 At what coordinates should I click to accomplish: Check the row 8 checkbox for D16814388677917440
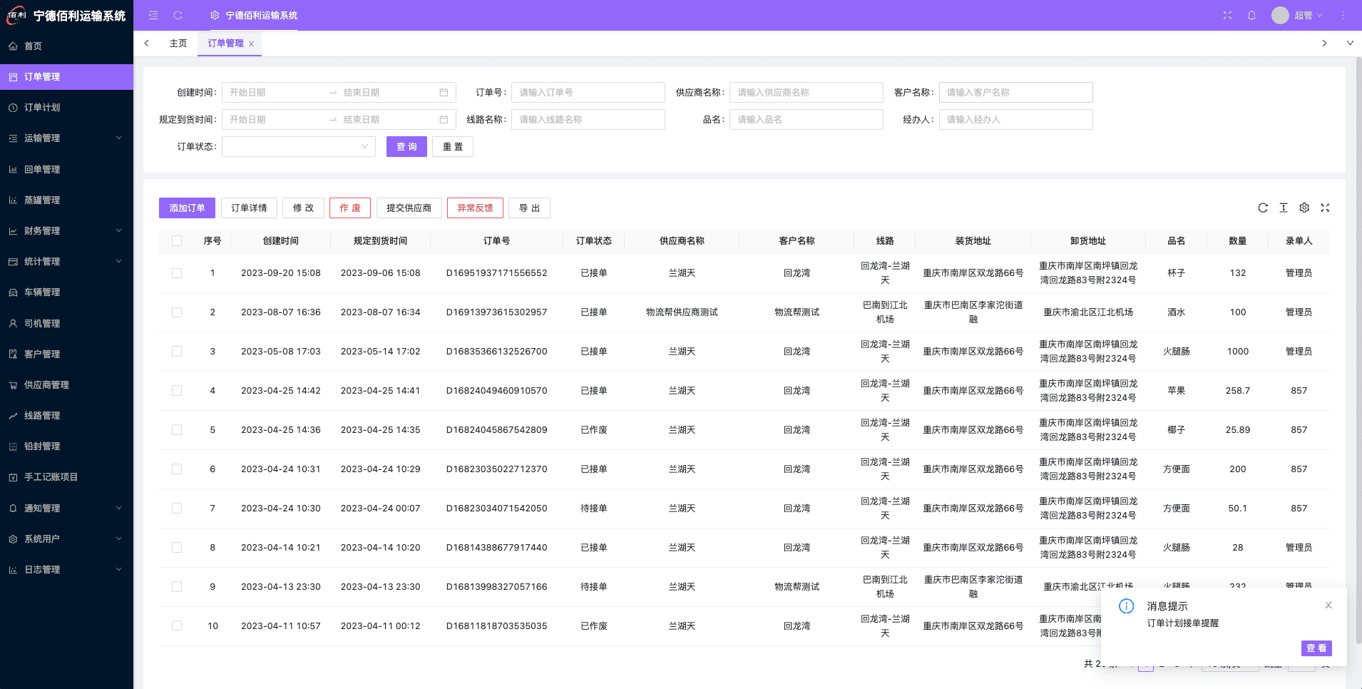click(x=177, y=548)
